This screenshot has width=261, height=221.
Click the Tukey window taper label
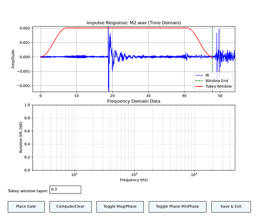(x=28, y=191)
